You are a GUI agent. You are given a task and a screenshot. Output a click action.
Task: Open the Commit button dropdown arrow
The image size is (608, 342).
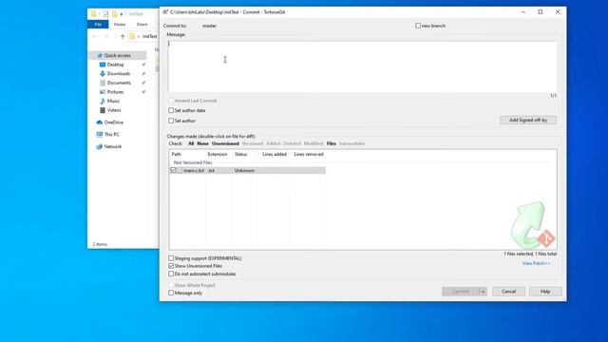click(x=483, y=292)
